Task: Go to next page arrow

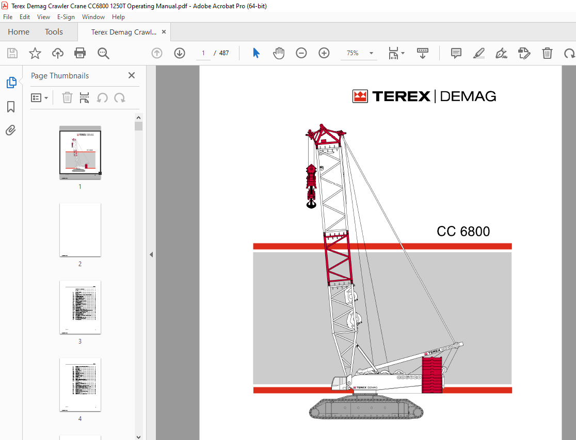Action: tap(180, 53)
